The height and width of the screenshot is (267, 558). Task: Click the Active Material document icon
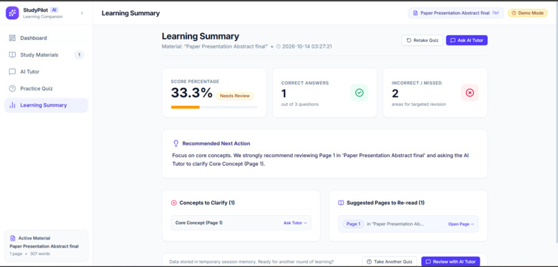click(13, 238)
